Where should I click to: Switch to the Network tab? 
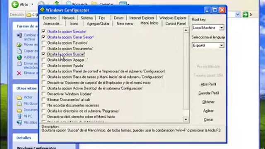coord(68,18)
